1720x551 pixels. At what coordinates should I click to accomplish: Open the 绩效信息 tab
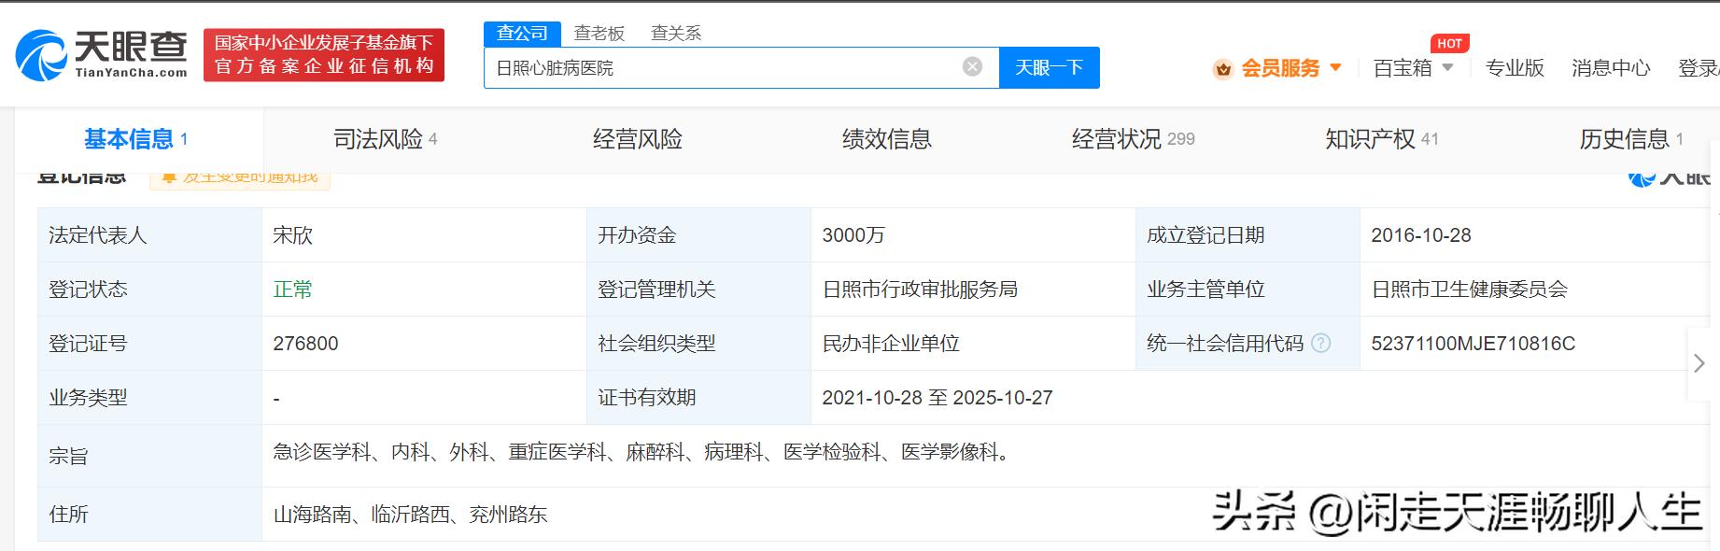[886, 139]
